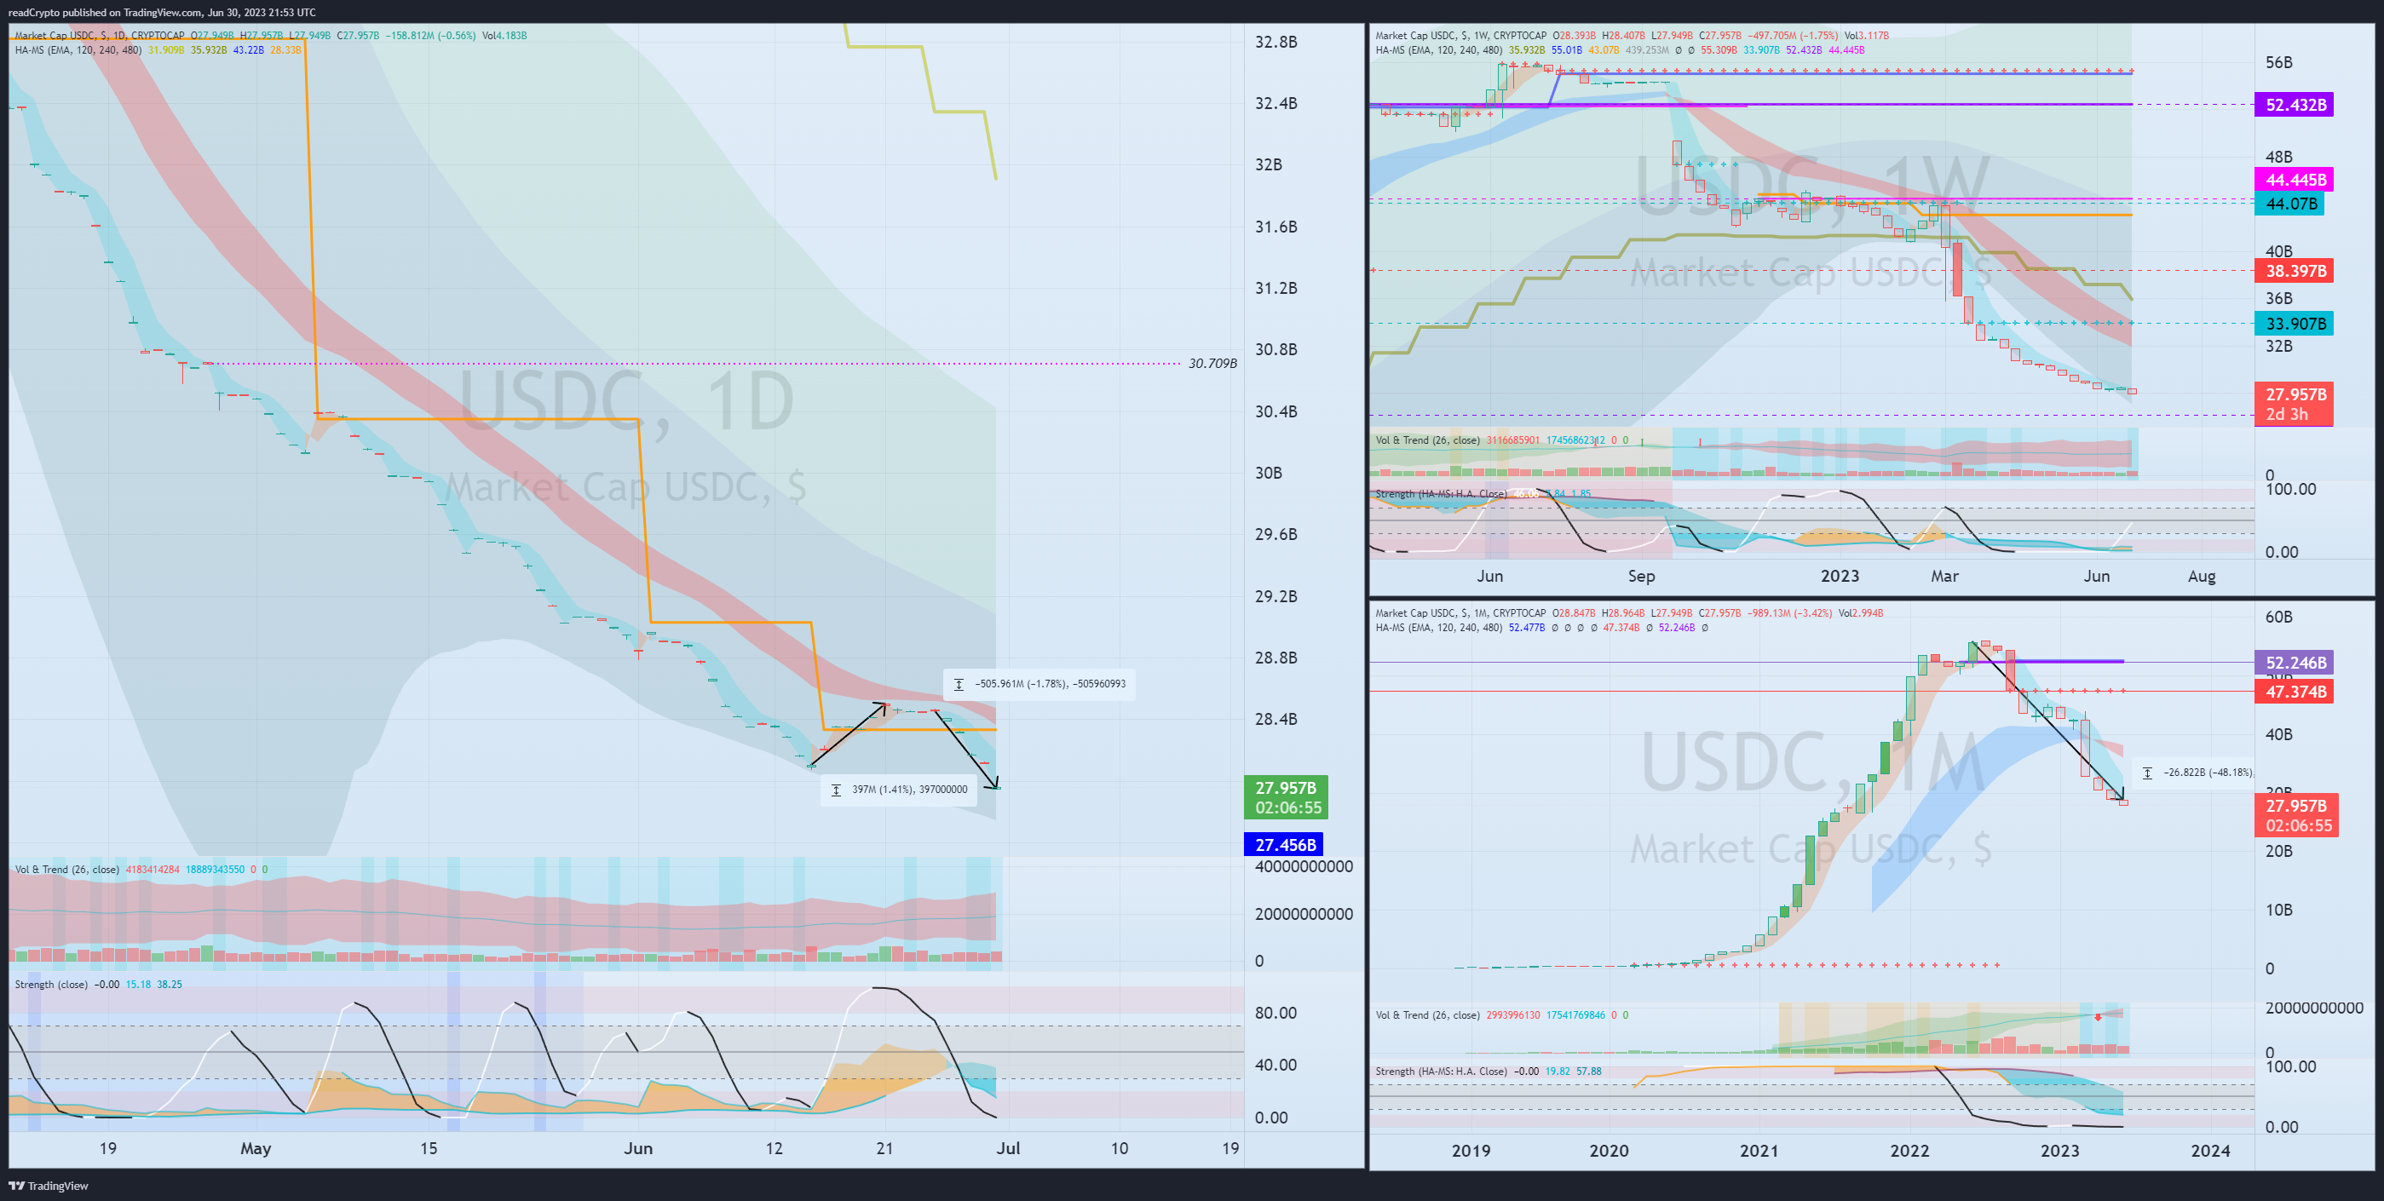Click Vol & Trend legend in monthly chart
Screen dimensions: 2384x1201
pos(1502,1015)
